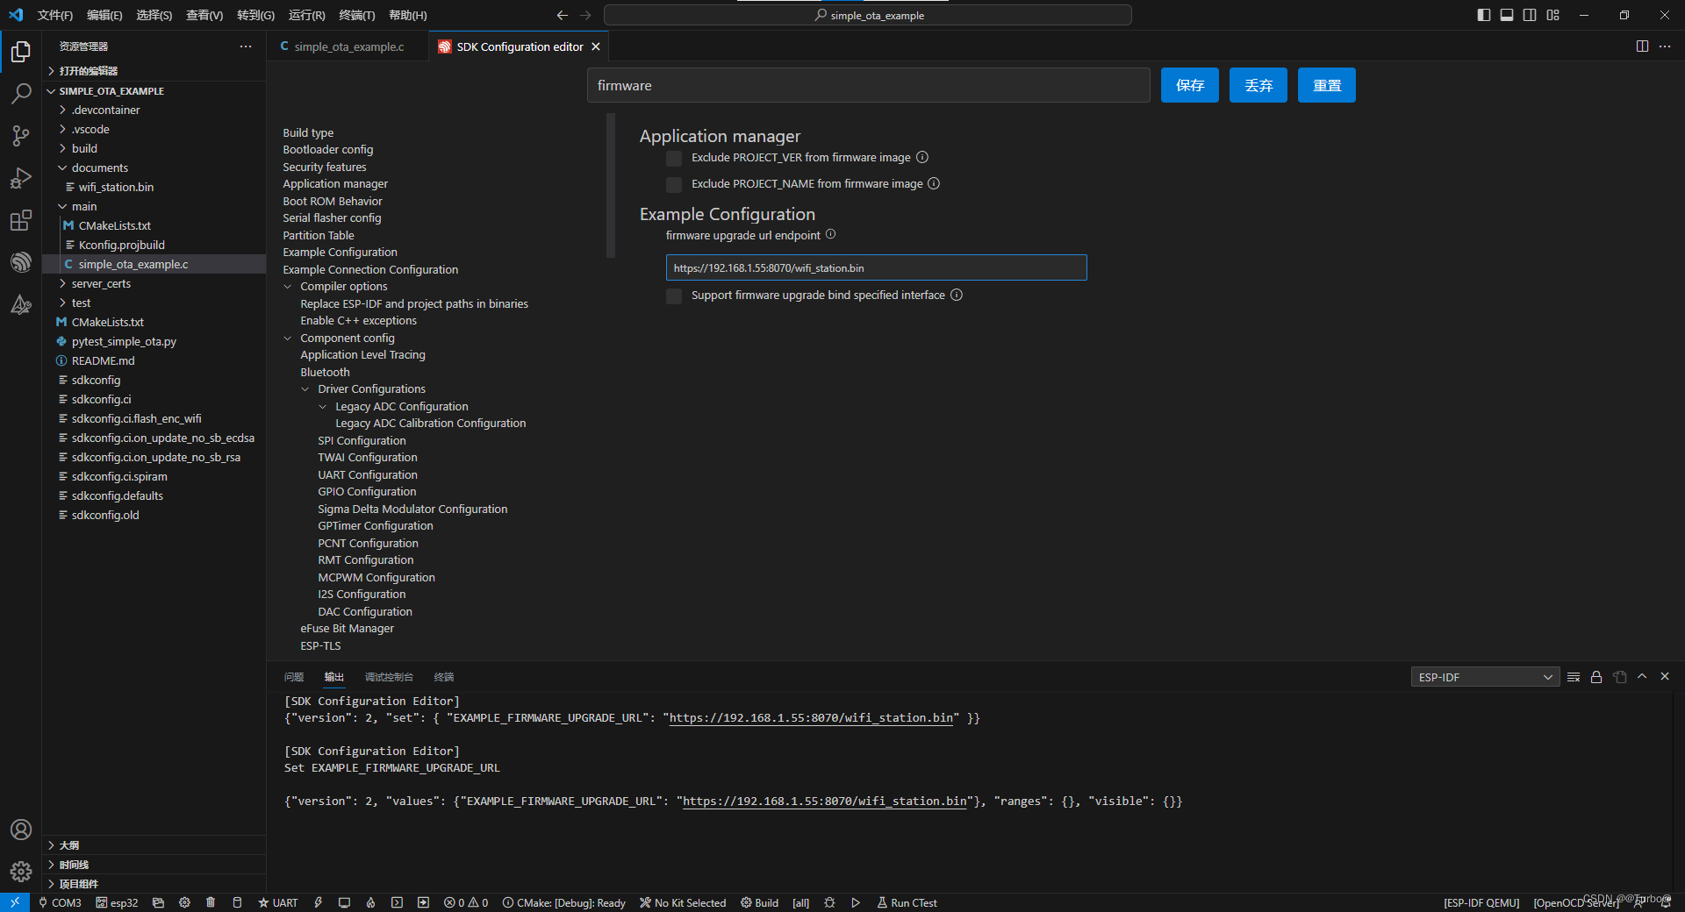1685x912 pixels.
Task: Open the Accounts icon in the activity bar
Action: [21, 830]
